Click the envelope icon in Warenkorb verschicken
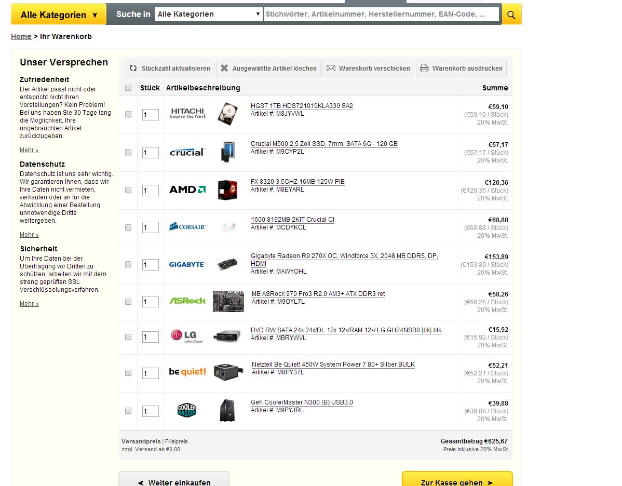The height and width of the screenshot is (486, 622). coord(331,68)
